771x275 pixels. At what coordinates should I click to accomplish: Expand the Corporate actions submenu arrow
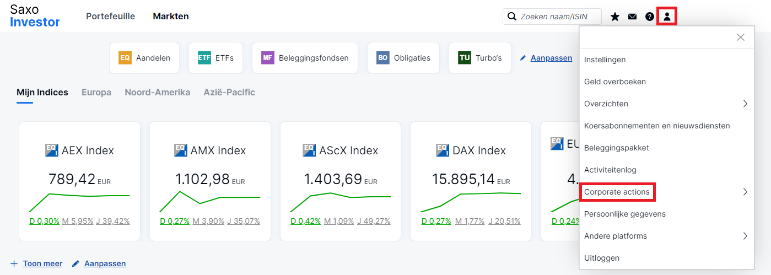745,192
